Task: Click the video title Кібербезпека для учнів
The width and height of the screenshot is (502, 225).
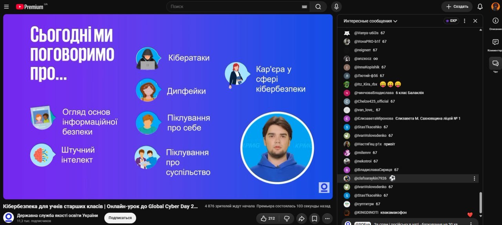Action: point(101,206)
